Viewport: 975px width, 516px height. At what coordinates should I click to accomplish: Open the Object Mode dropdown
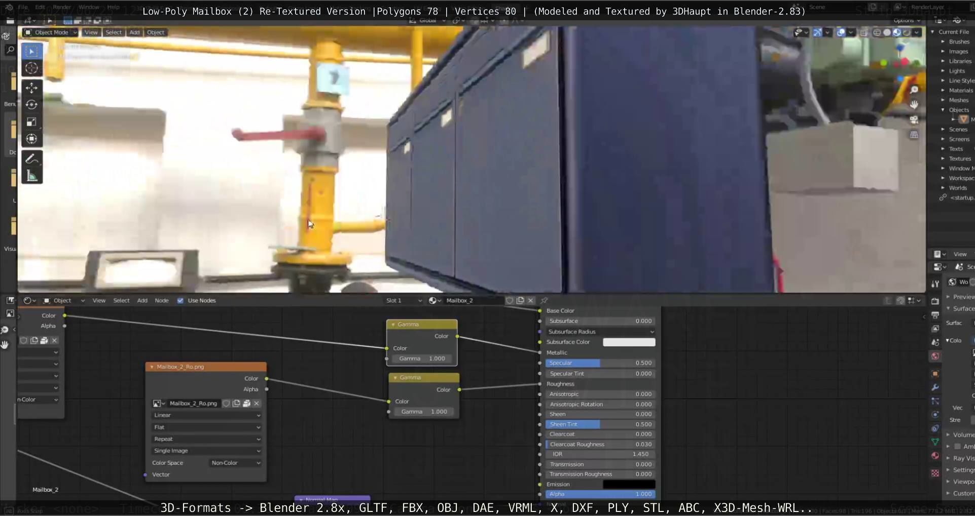51,32
